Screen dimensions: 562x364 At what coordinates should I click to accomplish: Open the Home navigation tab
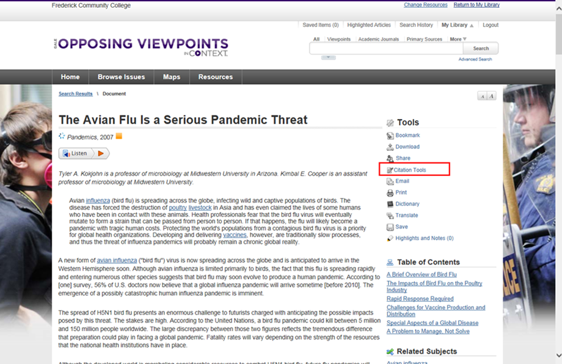[x=70, y=77]
